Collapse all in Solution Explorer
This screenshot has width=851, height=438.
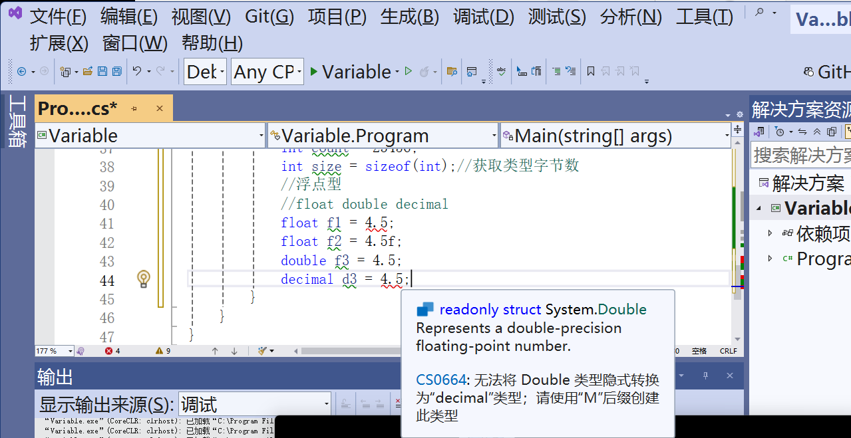coord(817,132)
